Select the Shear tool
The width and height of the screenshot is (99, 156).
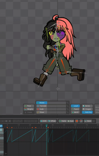point(42,112)
